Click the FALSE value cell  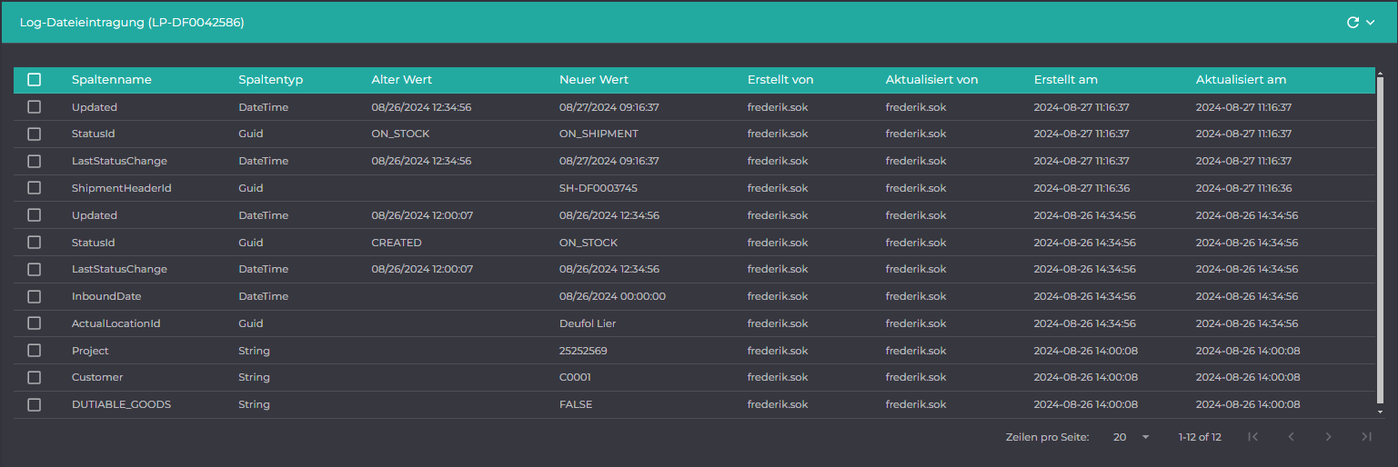click(x=576, y=404)
